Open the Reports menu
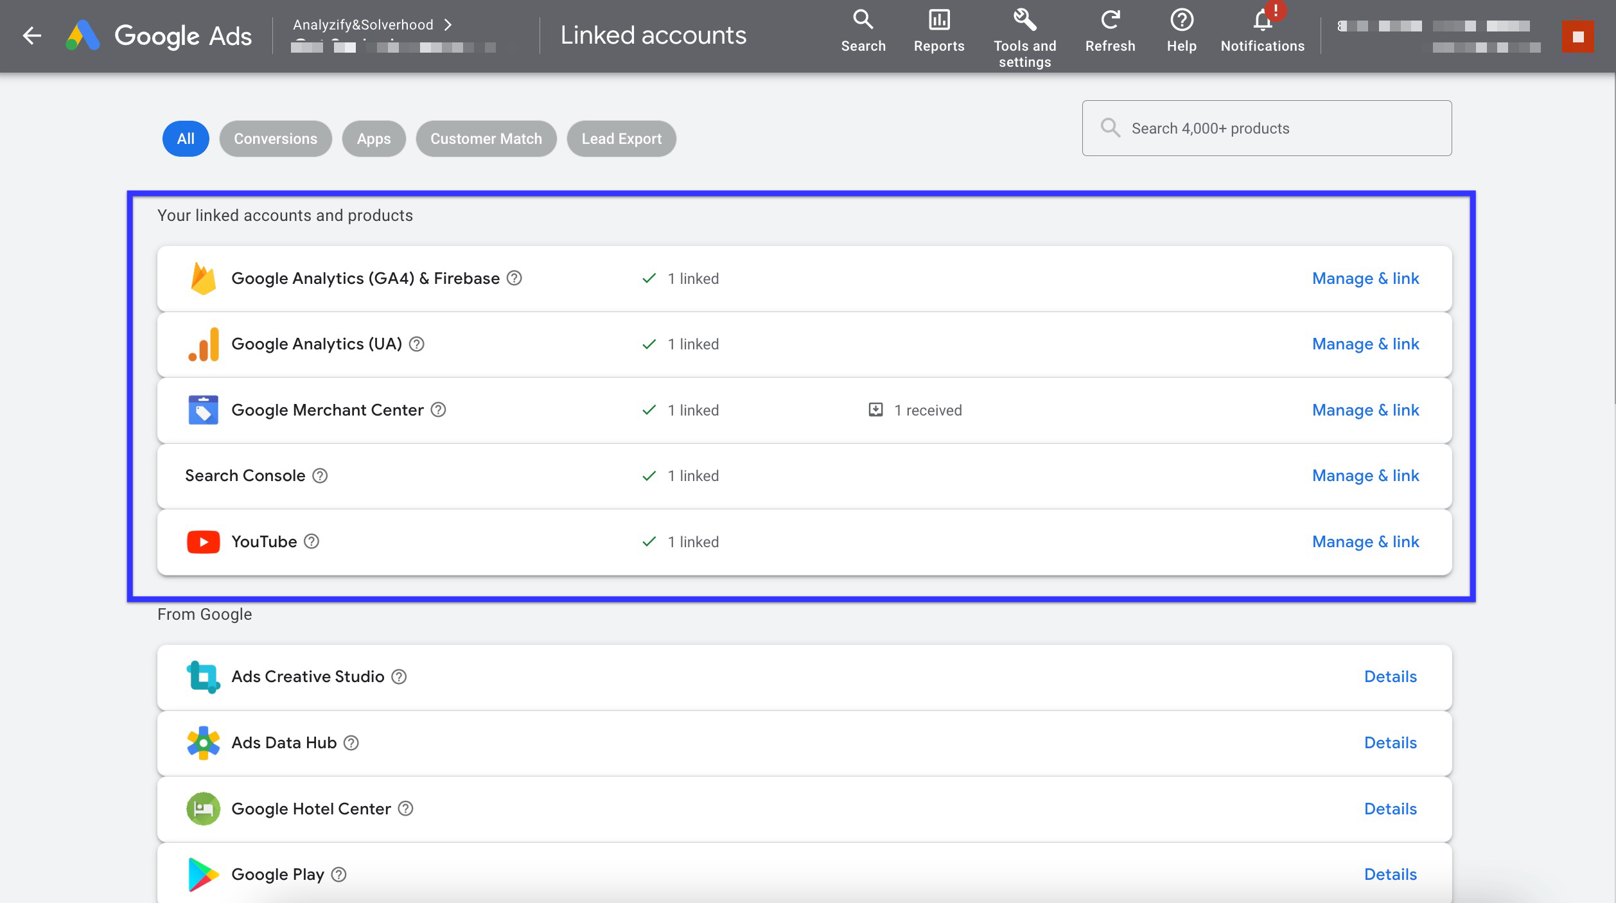The height and width of the screenshot is (903, 1616). point(939,31)
